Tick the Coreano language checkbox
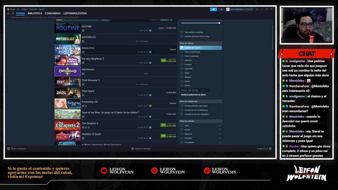This screenshot has width=338, height=190. pyautogui.click(x=182, y=64)
